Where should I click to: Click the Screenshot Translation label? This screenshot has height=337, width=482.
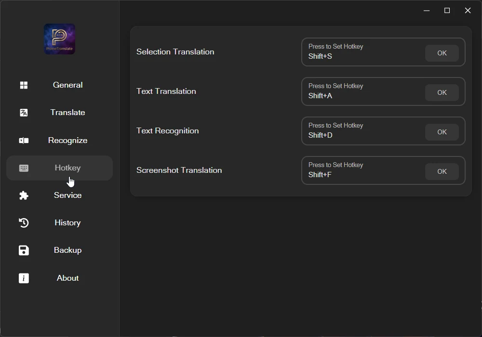coord(179,170)
